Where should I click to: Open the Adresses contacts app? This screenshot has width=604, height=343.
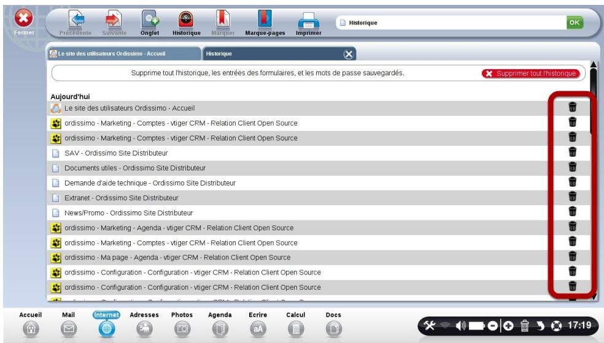(x=144, y=329)
